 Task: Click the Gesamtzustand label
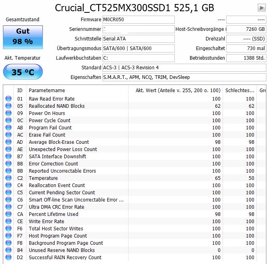[x=23, y=19]
